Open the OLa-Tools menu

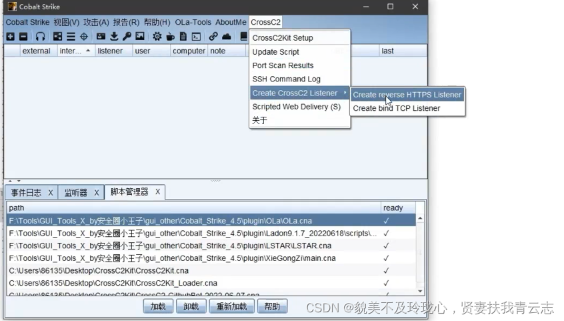(x=193, y=22)
